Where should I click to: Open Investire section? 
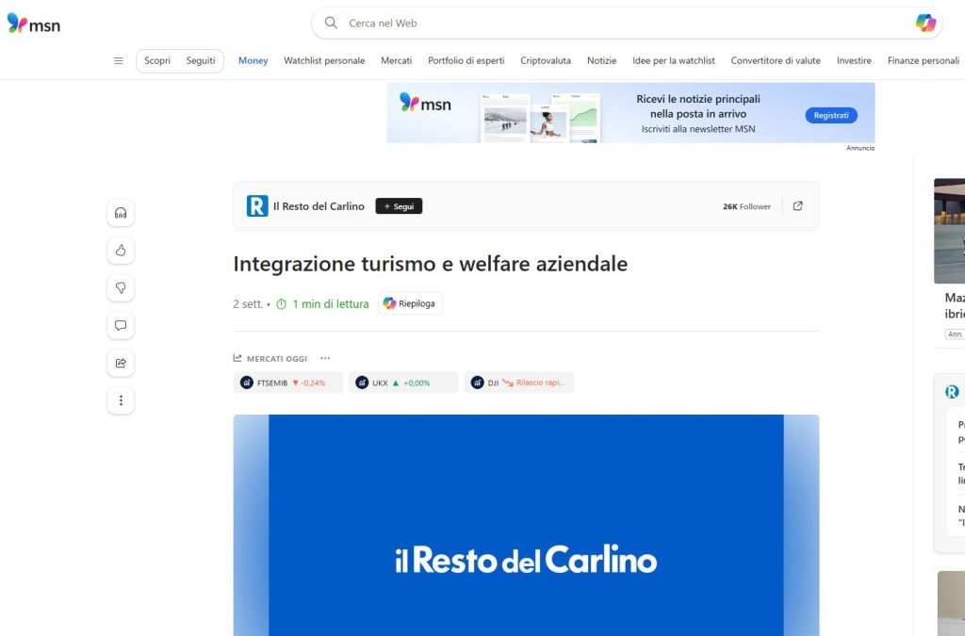point(854,60)
